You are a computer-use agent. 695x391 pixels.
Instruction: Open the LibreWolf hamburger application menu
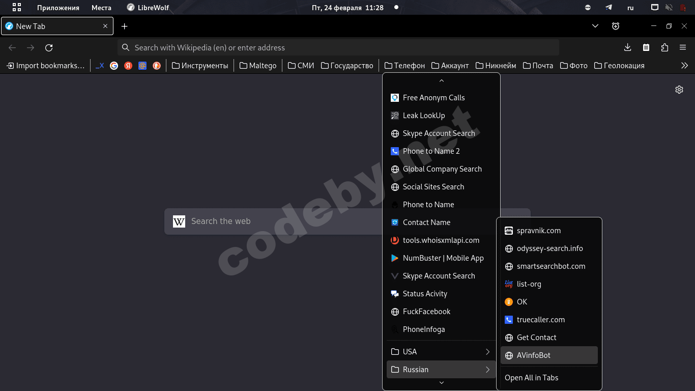[683, 48]
